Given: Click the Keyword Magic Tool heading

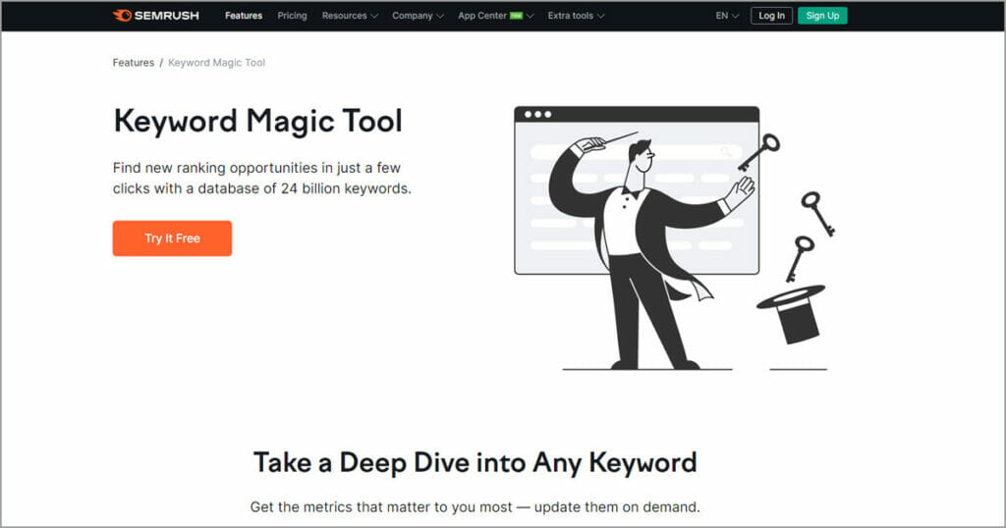Looking at the screenshot, I should (x=258, y=121).
